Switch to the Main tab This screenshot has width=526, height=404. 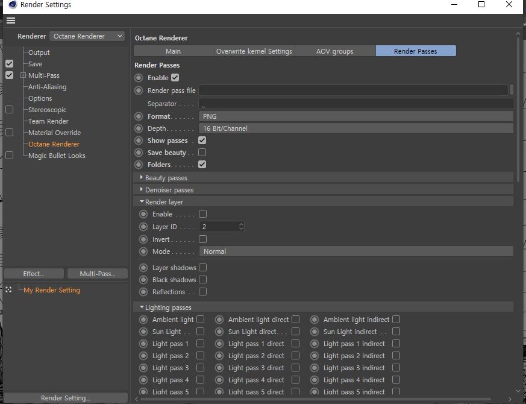coord(173,51)
